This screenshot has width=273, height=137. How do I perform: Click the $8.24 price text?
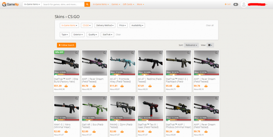(x=169, y=132)
